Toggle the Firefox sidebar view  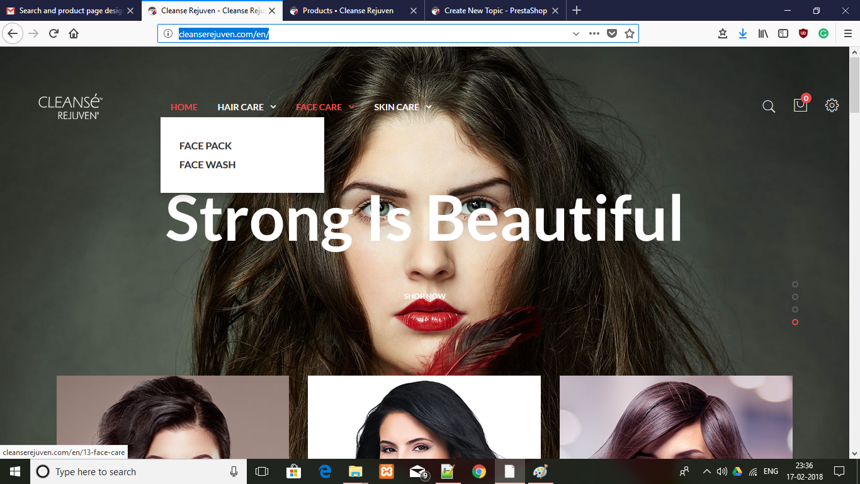tap(783, 33)
